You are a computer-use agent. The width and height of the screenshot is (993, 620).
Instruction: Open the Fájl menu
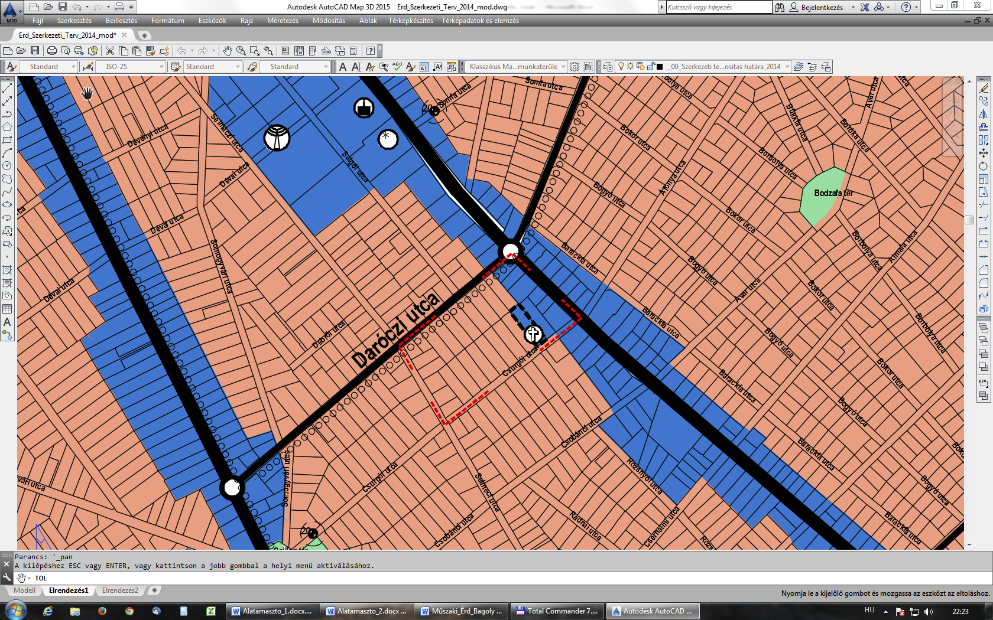click(x=38, y=21)
